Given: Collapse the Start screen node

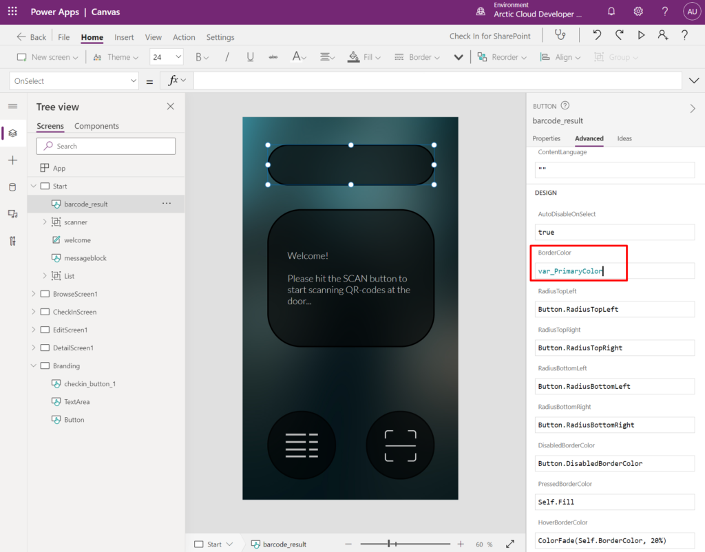Looking at the screenshot, I should [x=34, y=186].
